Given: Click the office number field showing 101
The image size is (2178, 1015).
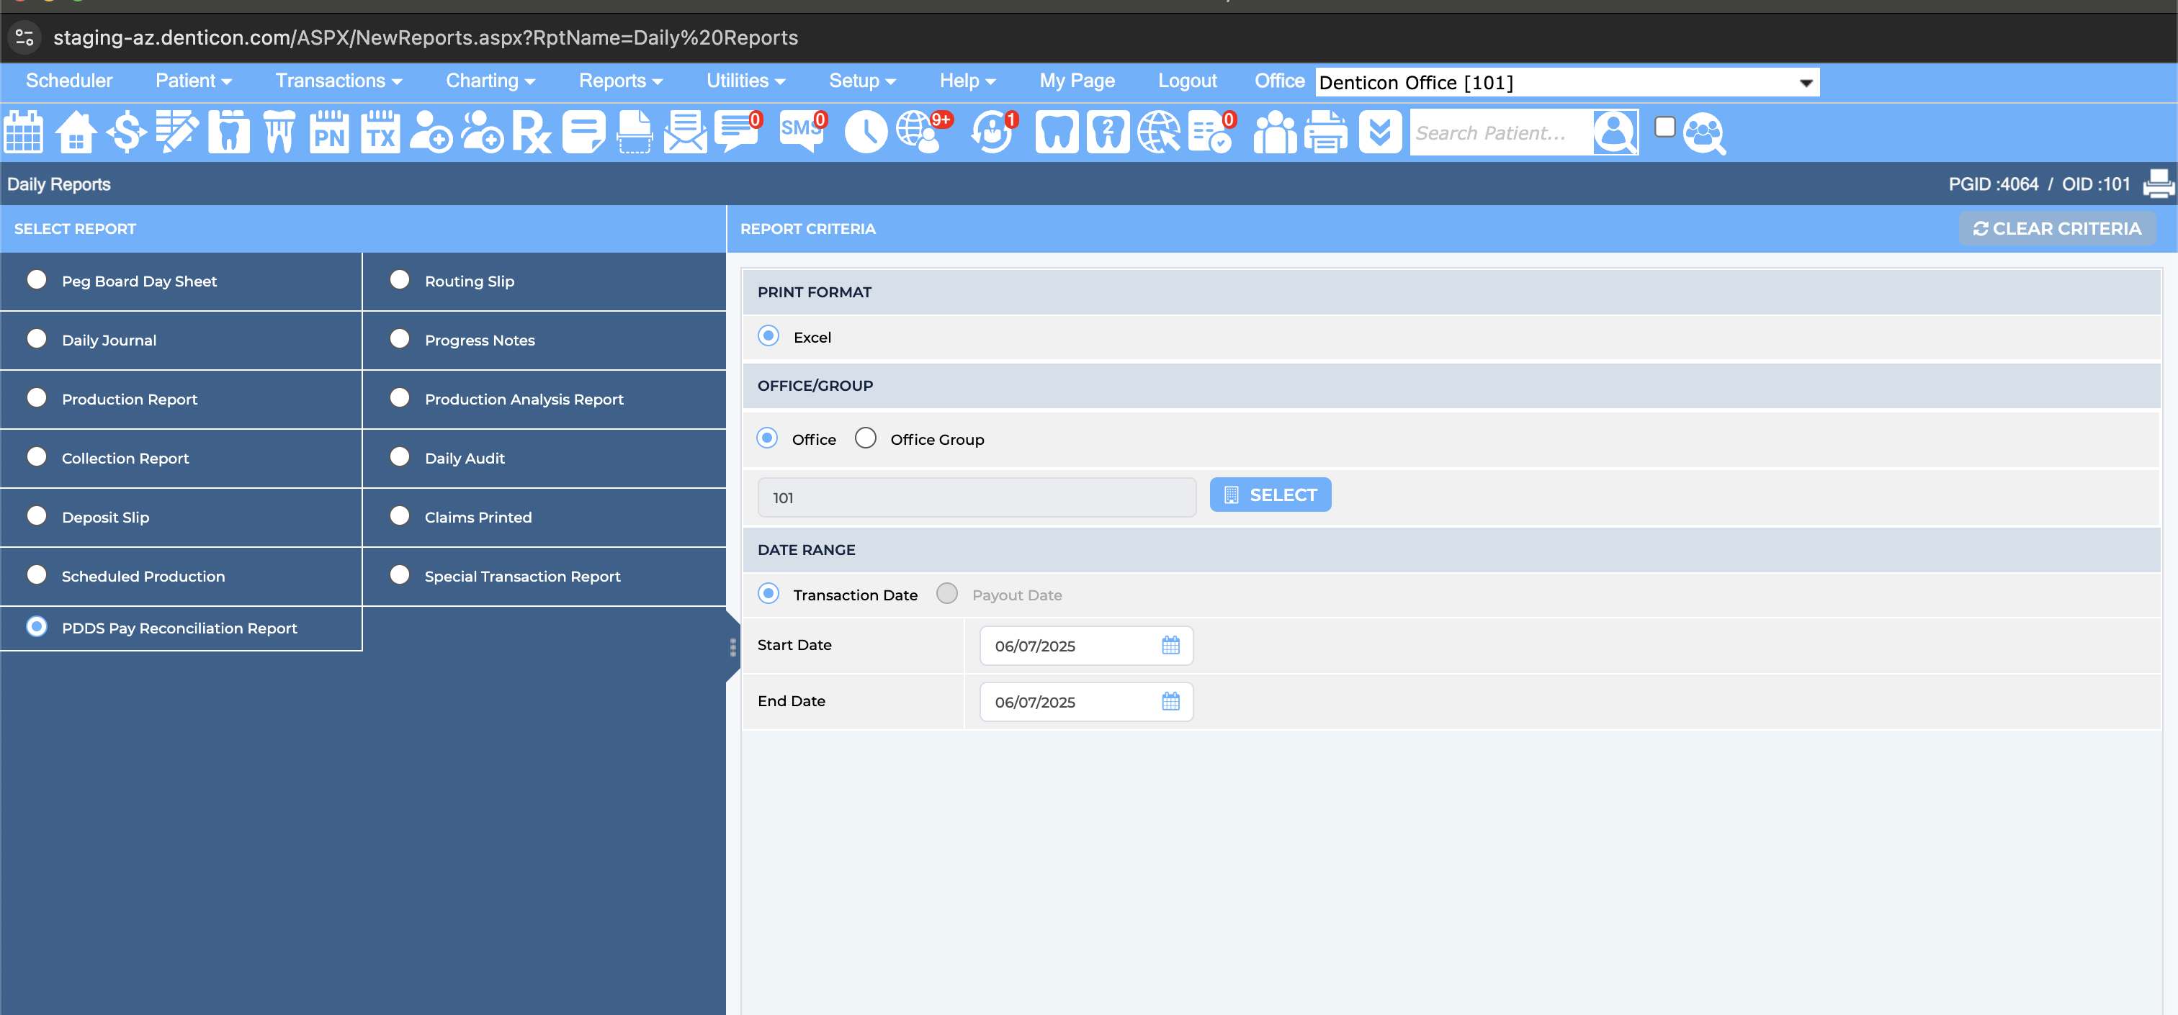Looking at the screenshot, I should [x=977, y=497].
